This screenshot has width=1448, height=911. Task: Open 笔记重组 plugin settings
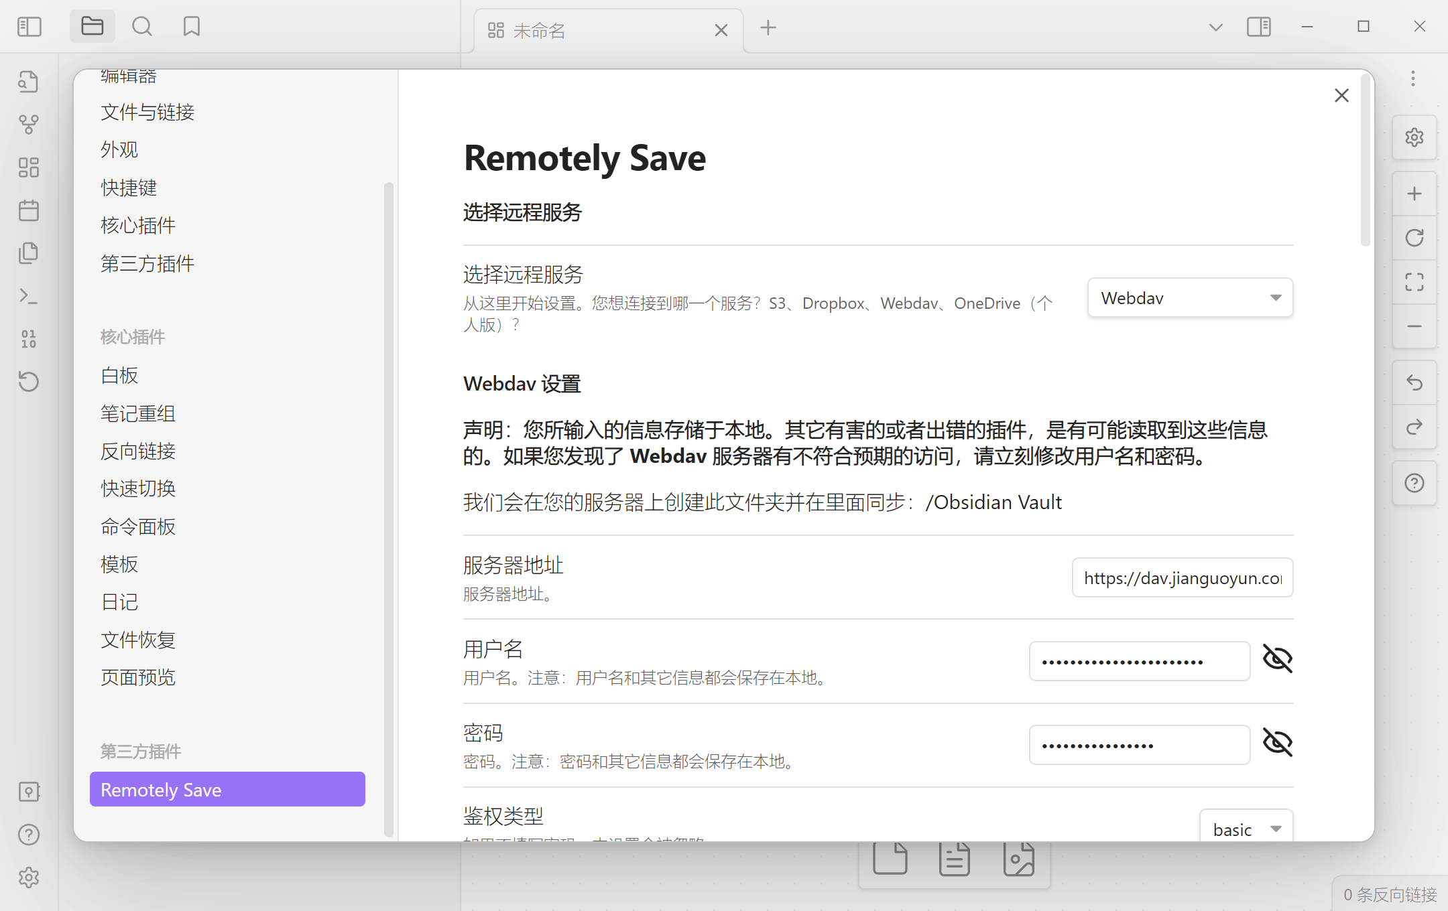coord(227,413)
